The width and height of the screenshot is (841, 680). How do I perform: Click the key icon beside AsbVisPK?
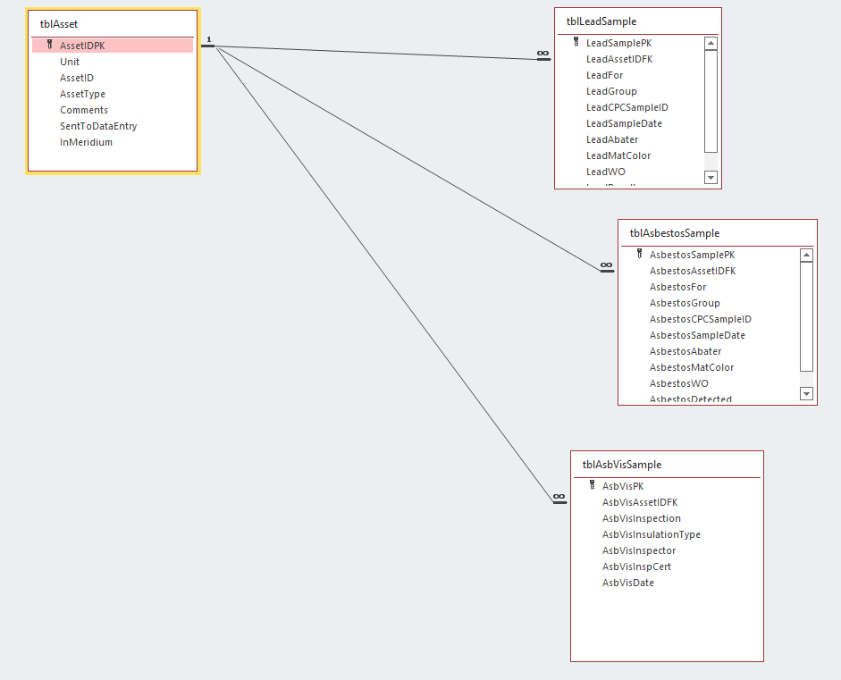[593, 485]
